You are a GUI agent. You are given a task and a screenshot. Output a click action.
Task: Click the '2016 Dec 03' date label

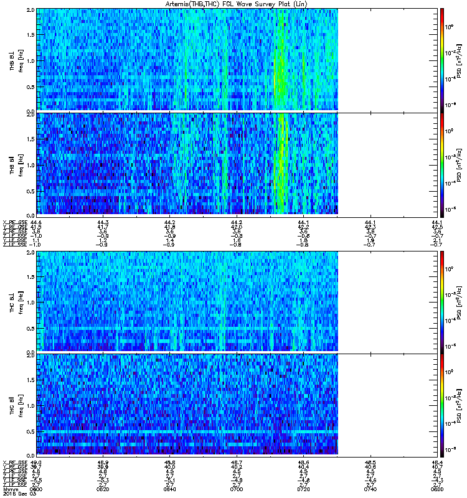click(x=19, y=494)
